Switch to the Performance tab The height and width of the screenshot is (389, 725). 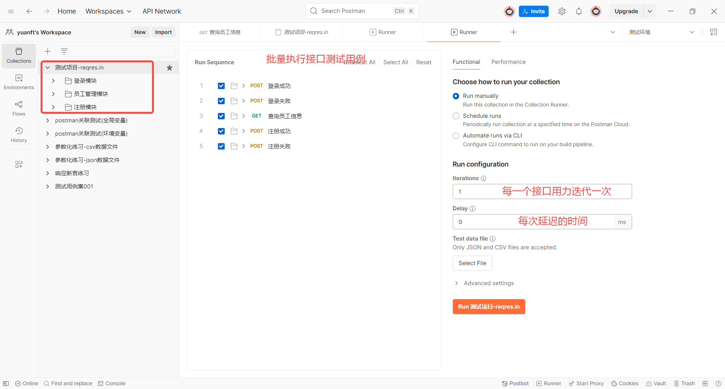[x=508, y=62]
